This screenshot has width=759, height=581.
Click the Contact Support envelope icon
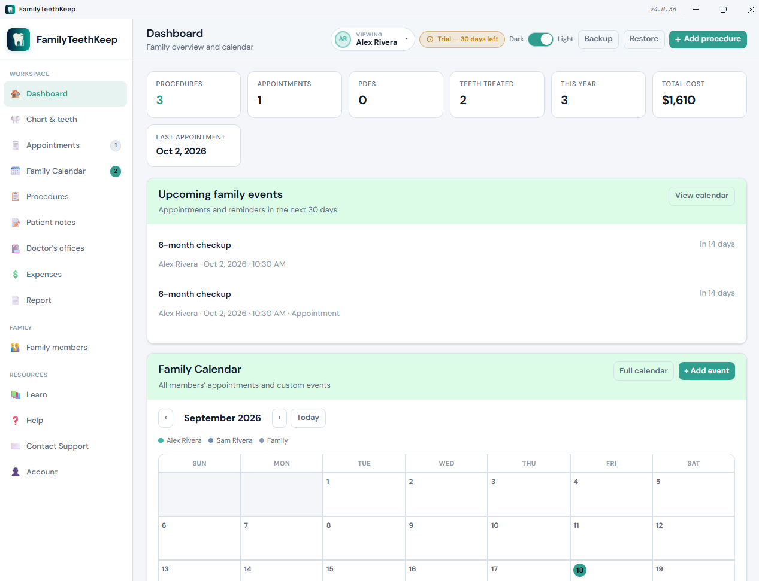coord(16,446)
